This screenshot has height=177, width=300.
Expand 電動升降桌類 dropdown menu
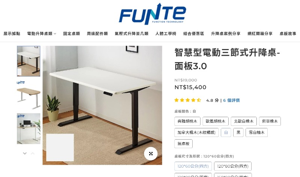coord(42,34)
